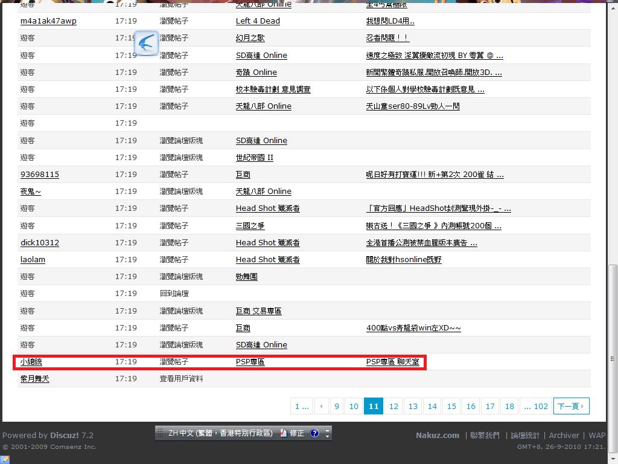
Task: Open user profile m4a1ak47awp
Action: click(x=48, y=21)
